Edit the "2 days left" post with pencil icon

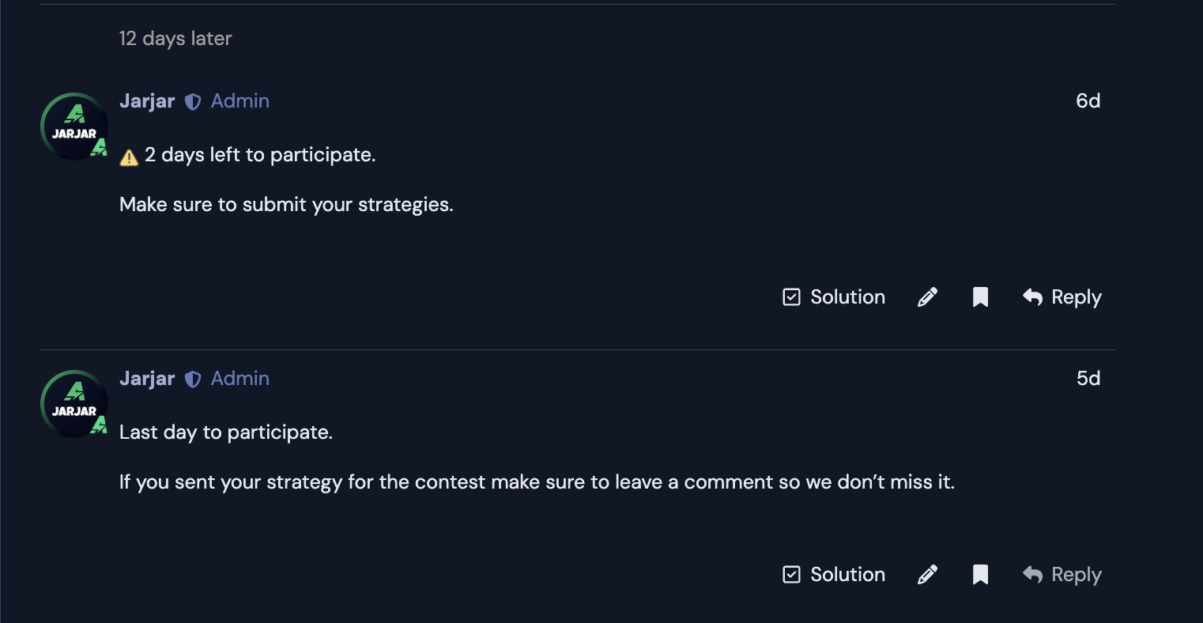(x=927, y=297)
